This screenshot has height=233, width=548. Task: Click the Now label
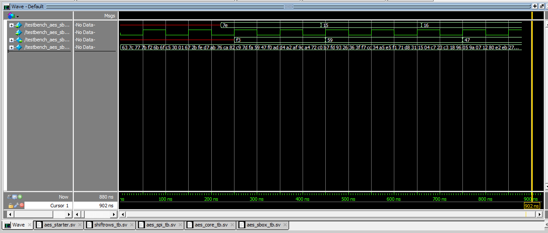pos(64,197)
